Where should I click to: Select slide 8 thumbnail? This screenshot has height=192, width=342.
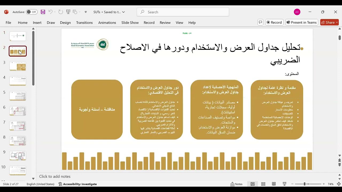coord(18,141)
